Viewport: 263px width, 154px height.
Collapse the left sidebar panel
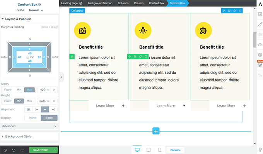61,77
